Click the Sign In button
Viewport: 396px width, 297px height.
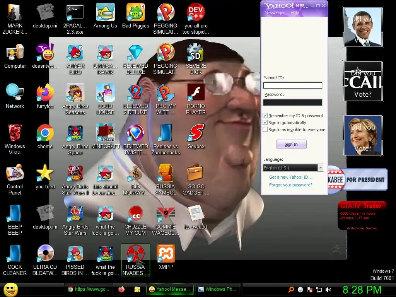pos(292,144)
